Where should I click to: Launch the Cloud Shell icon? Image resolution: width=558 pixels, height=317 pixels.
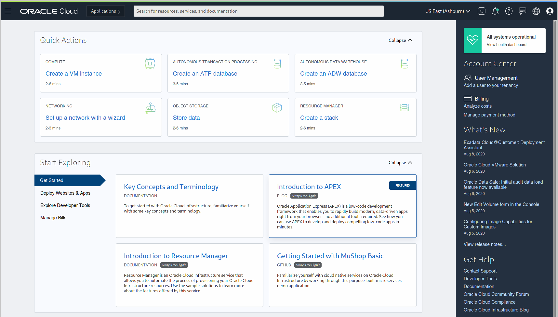click(x=482, y=11)
